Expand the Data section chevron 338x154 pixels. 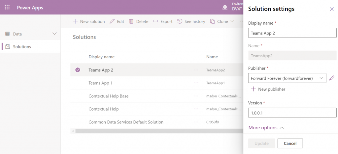[x=55, y=34]
